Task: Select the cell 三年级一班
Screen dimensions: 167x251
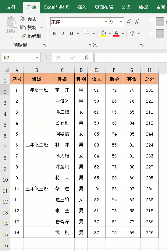Action: (x=37, y=90)
